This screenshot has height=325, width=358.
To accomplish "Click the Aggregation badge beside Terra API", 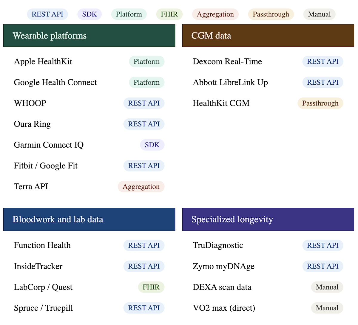I will pos(141,187).
